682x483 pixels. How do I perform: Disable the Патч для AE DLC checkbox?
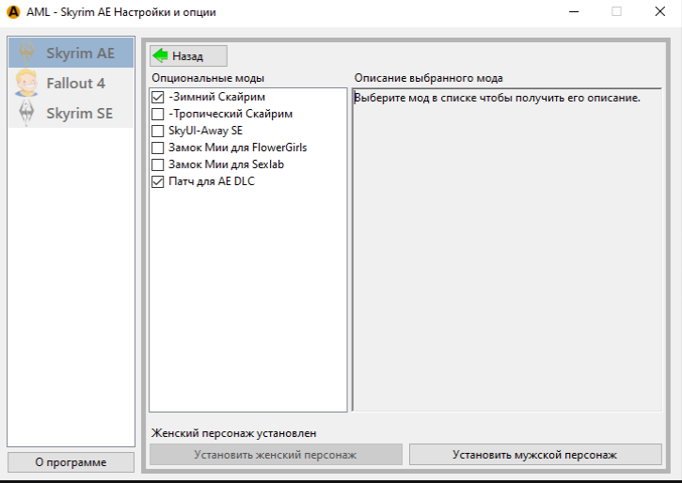158,181
